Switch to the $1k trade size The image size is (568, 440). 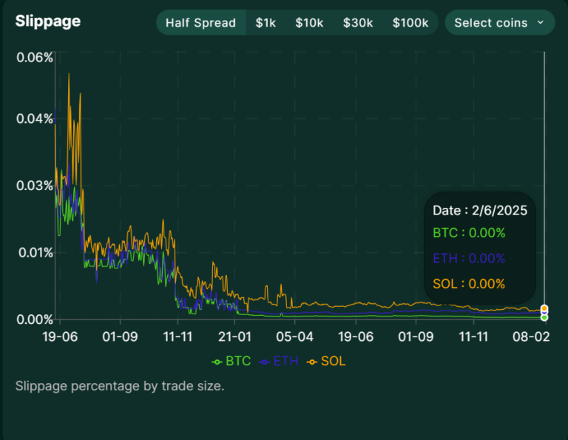[x=266, y=23]
